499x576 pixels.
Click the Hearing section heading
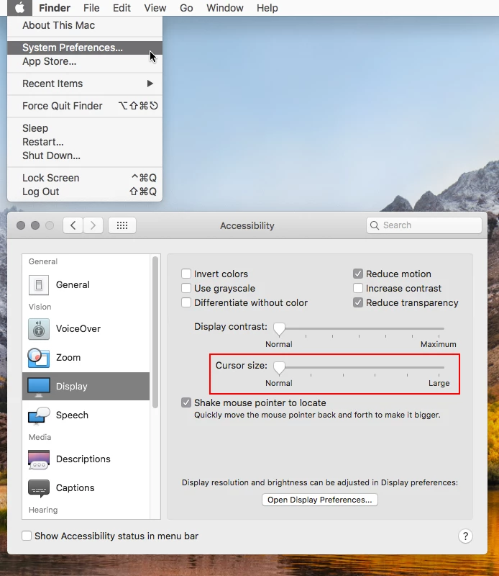coord(43,510)
